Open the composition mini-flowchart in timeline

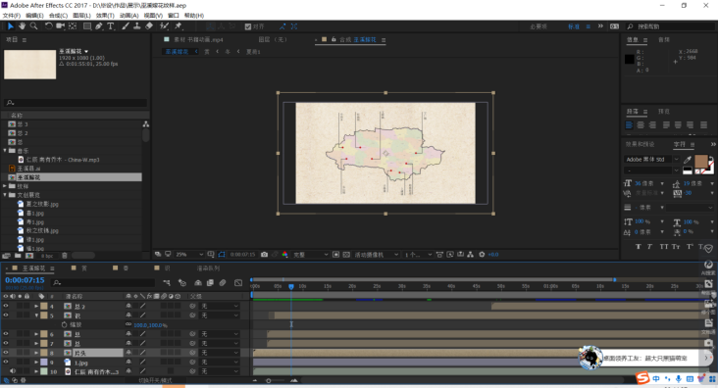(x=167, y=283)
